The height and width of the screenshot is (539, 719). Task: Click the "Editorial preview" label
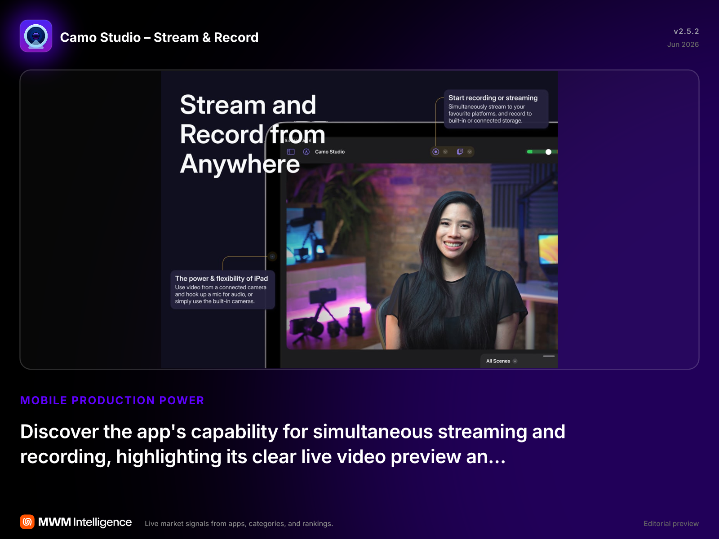click(671, 524)
